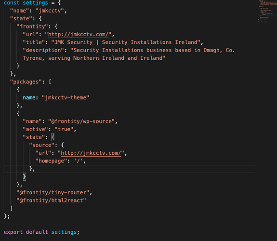Click the 'export' keyword
277x241 pixels.
(13, 232)
